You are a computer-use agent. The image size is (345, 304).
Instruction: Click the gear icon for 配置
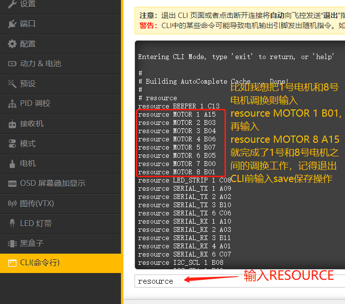[12, 44]
